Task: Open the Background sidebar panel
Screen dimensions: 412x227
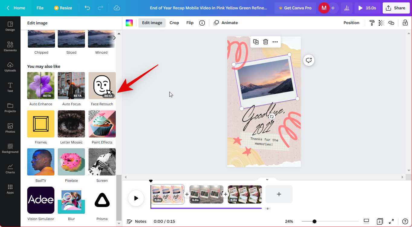Action: tap(10, 148)
